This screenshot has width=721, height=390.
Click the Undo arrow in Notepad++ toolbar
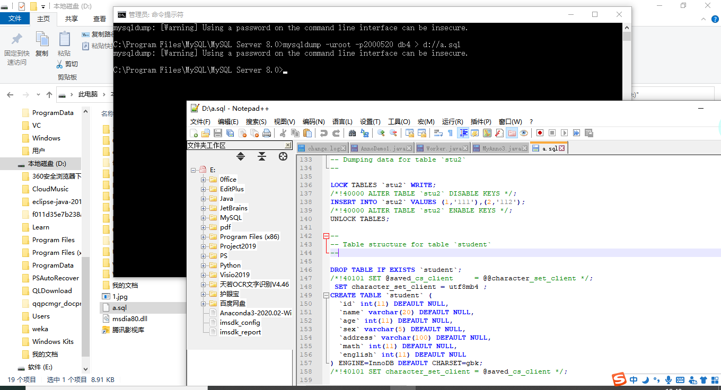click(323, 133)
